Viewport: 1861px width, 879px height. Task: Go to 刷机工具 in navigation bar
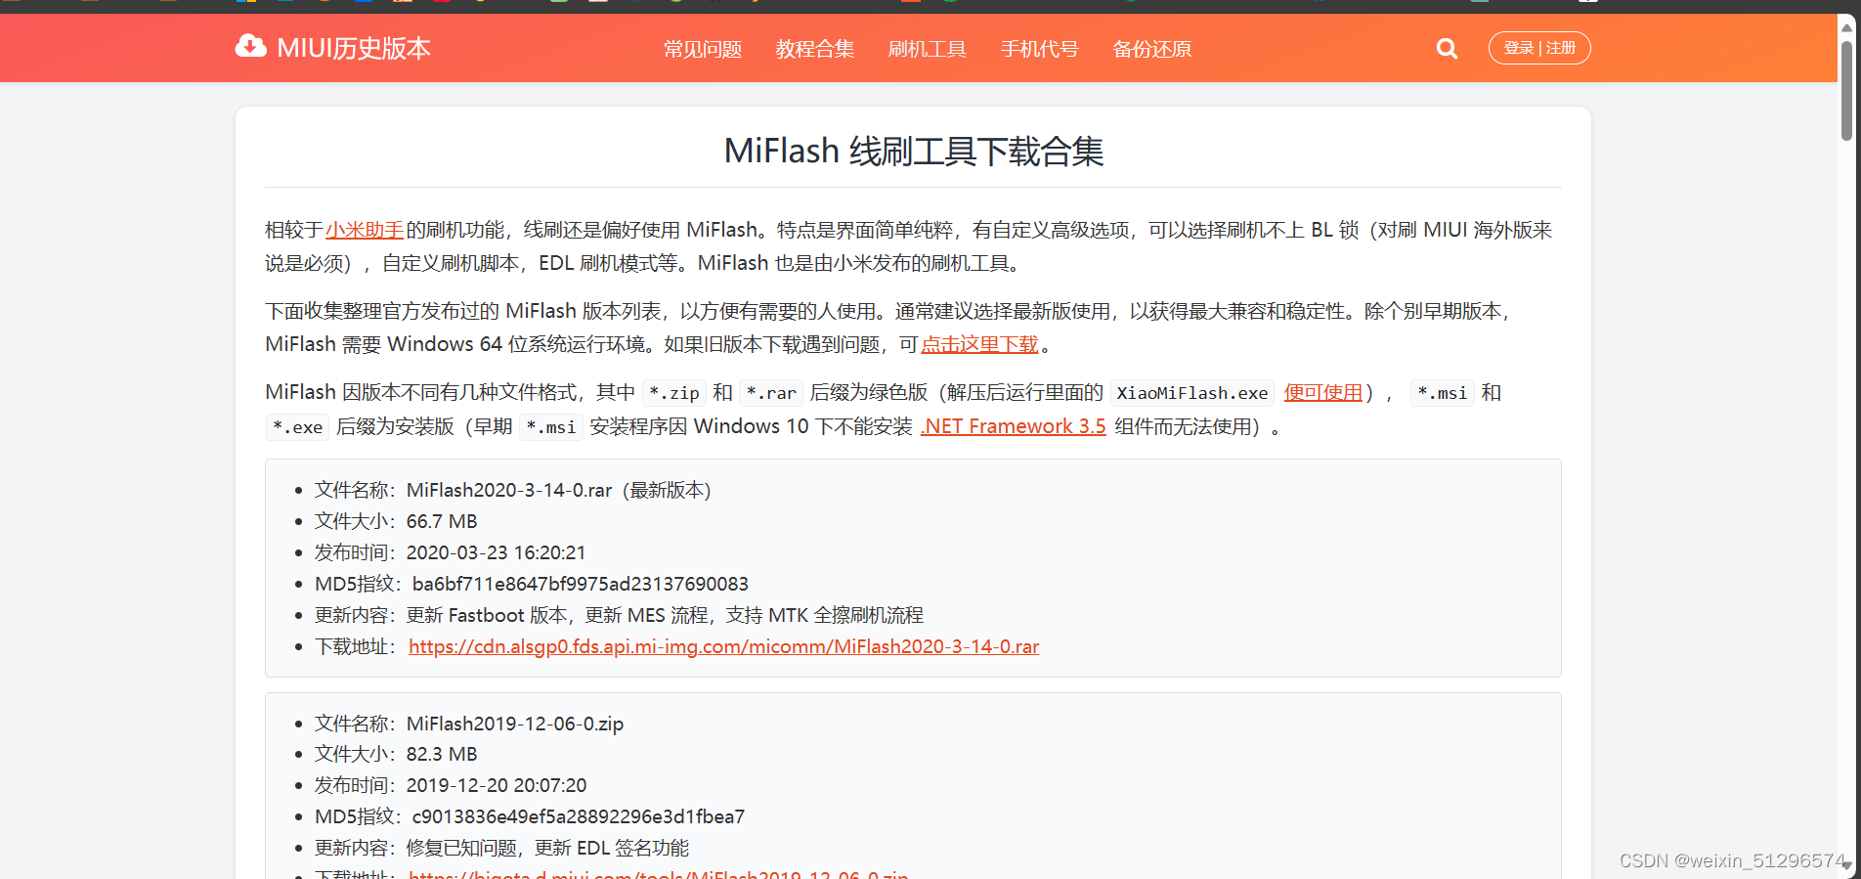point(928,49)
